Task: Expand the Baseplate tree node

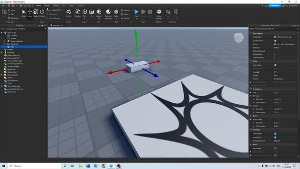Action: pos(5,44)
